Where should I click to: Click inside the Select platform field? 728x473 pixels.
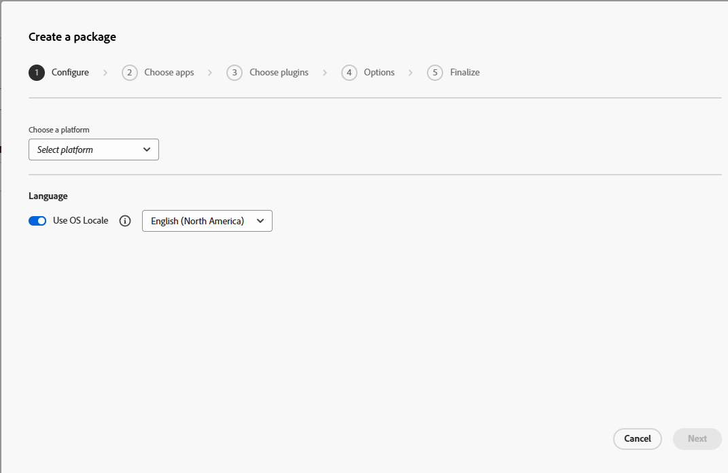(82, 149)
